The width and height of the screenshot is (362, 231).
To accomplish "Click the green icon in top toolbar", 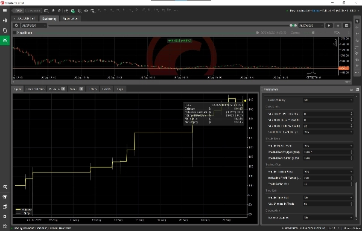I will [x=73, y=11].
